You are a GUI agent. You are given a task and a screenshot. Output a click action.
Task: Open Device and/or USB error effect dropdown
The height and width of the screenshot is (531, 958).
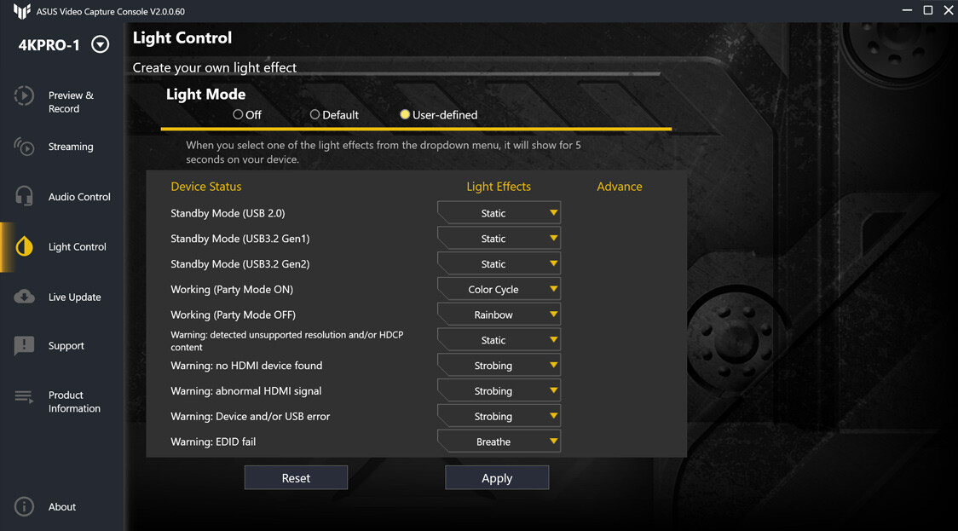[x=499, y=416]
